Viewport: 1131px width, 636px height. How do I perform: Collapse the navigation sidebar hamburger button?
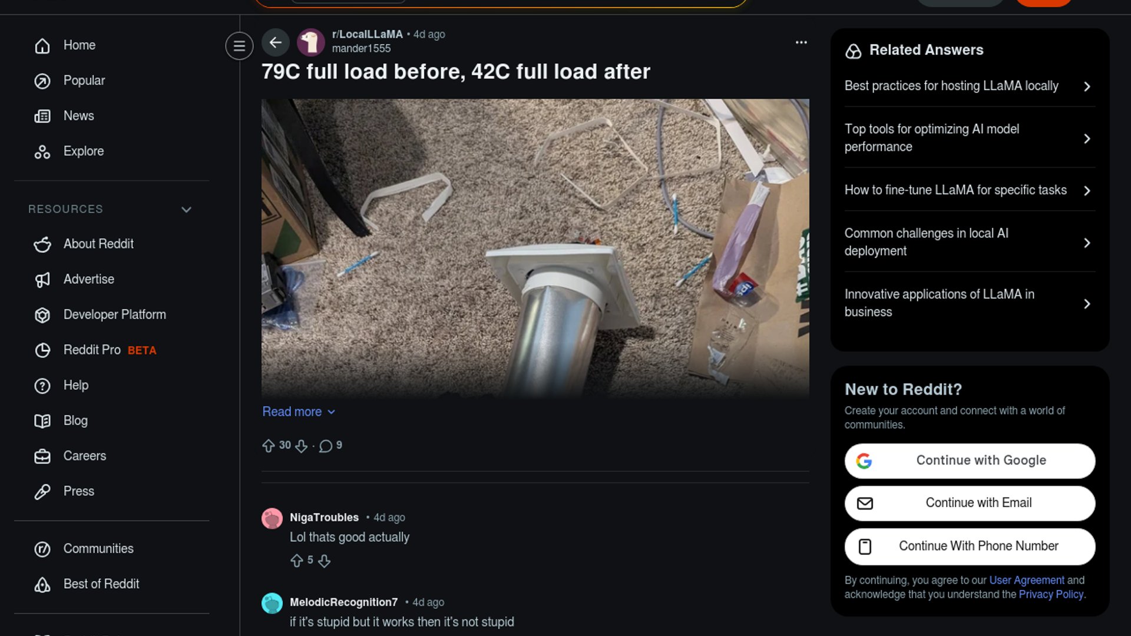coord(239,46)
